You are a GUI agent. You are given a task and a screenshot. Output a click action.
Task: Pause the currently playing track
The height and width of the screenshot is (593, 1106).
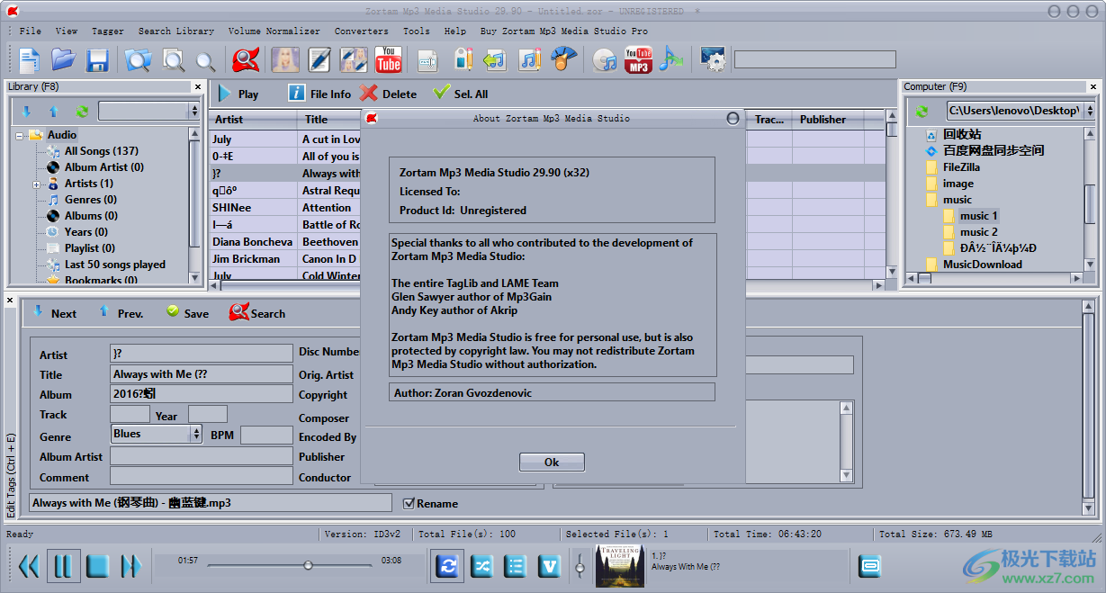[x=64, y=565]
